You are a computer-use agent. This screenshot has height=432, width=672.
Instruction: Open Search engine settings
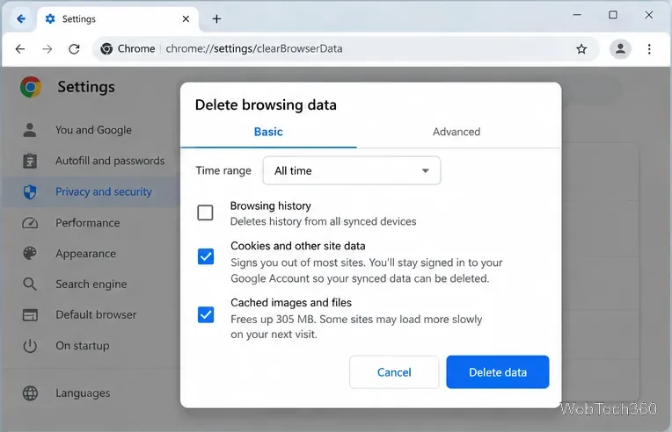[x=91, y=284]
